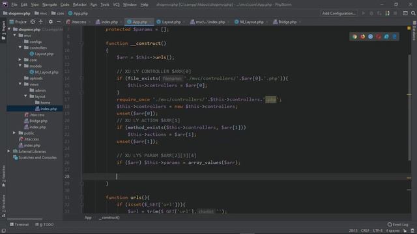Click the 4 spaces indent setting

click(393, 231)
